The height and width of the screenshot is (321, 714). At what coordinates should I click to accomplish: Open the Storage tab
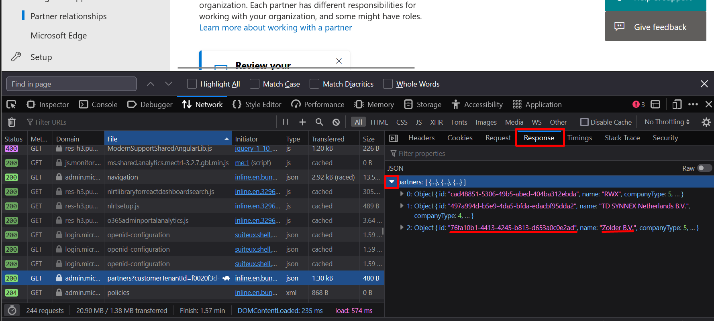pyautogui.click(x=423, y=105)
